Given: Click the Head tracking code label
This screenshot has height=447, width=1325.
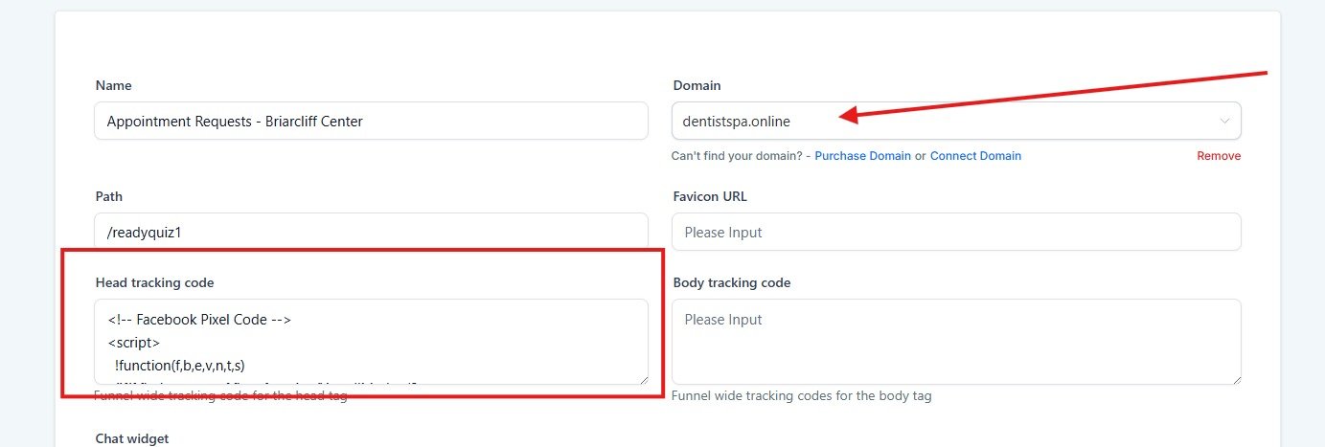Looking at the screenshot, I should pos(154,282).
